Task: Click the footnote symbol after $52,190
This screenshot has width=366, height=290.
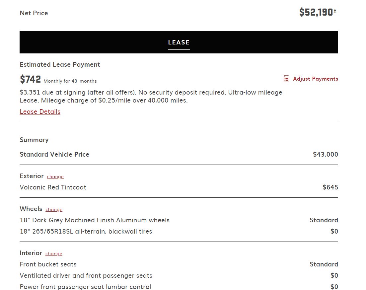Action: [335, 11]
